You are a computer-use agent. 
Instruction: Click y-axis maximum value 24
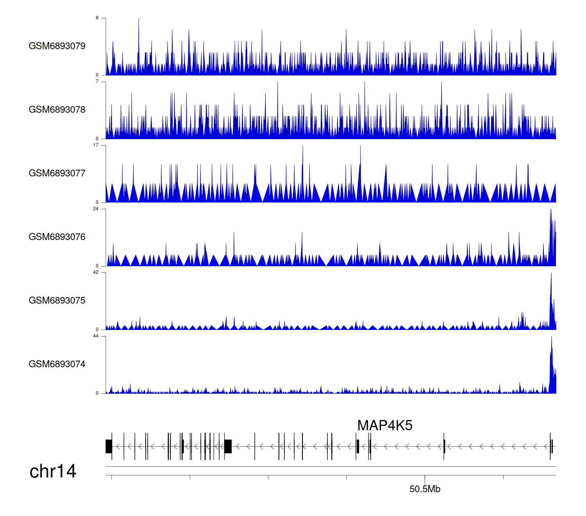point(96,209)
